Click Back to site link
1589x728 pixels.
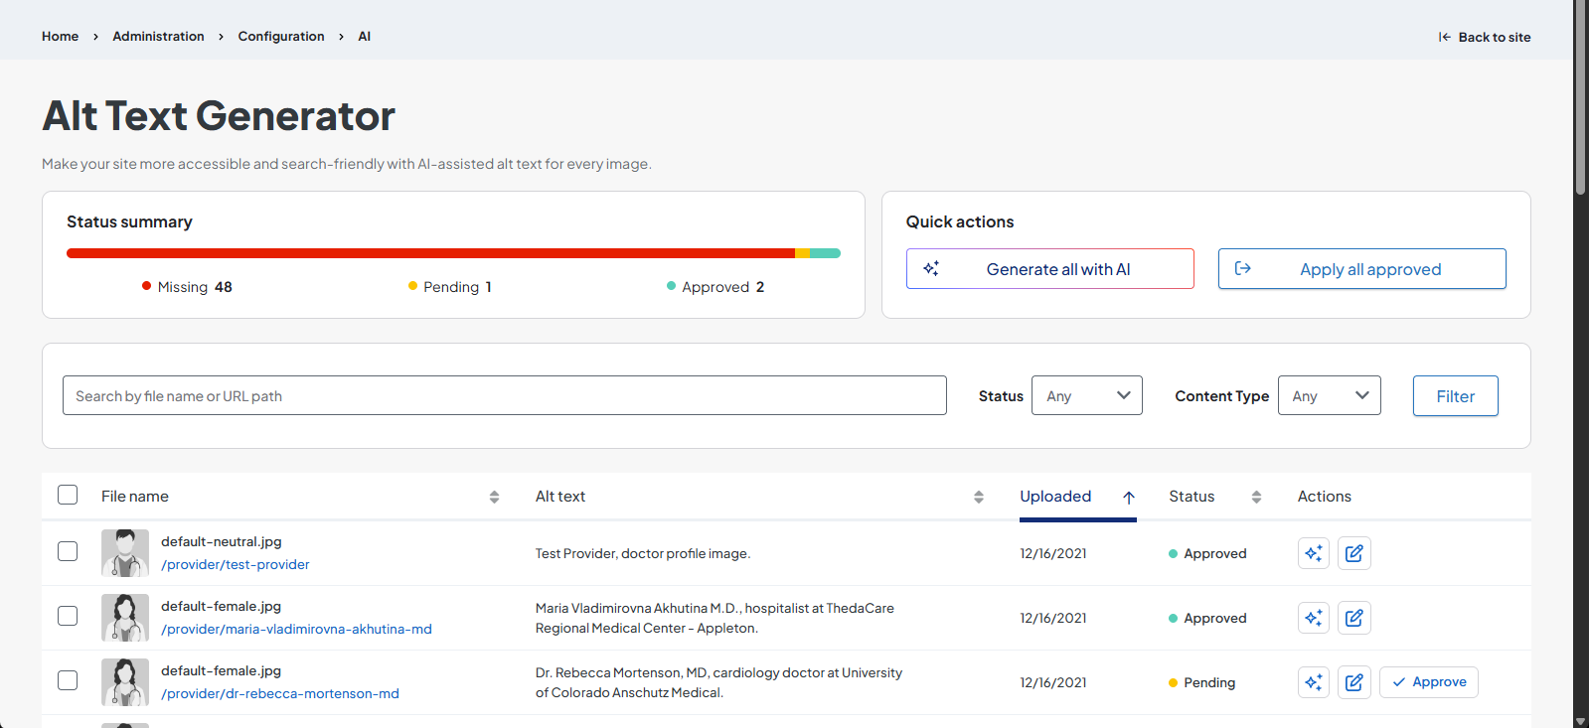click(1485, 37)
